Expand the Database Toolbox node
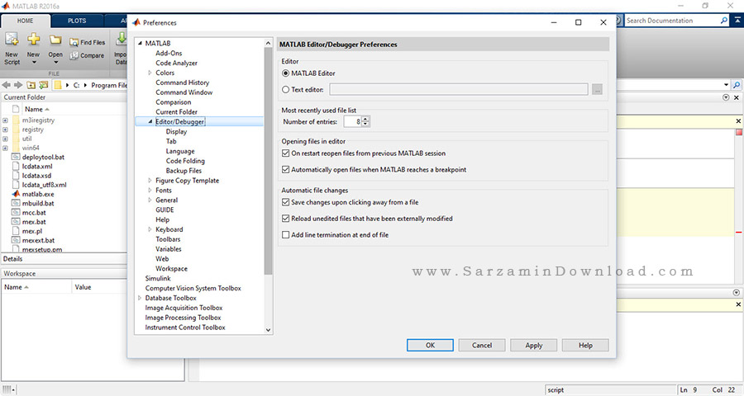 (x=140, y=298)
